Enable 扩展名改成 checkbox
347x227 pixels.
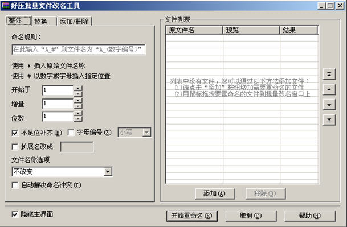(15, 147)
